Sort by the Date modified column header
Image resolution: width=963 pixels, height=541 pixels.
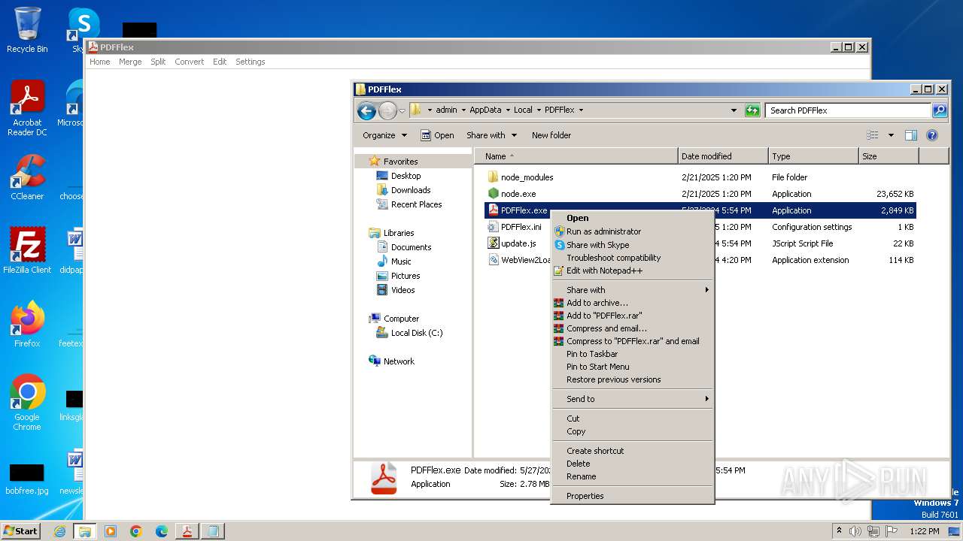point(723,156)
